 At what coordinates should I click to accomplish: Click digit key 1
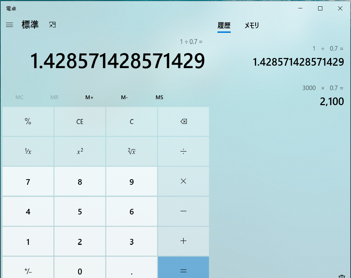28,241
